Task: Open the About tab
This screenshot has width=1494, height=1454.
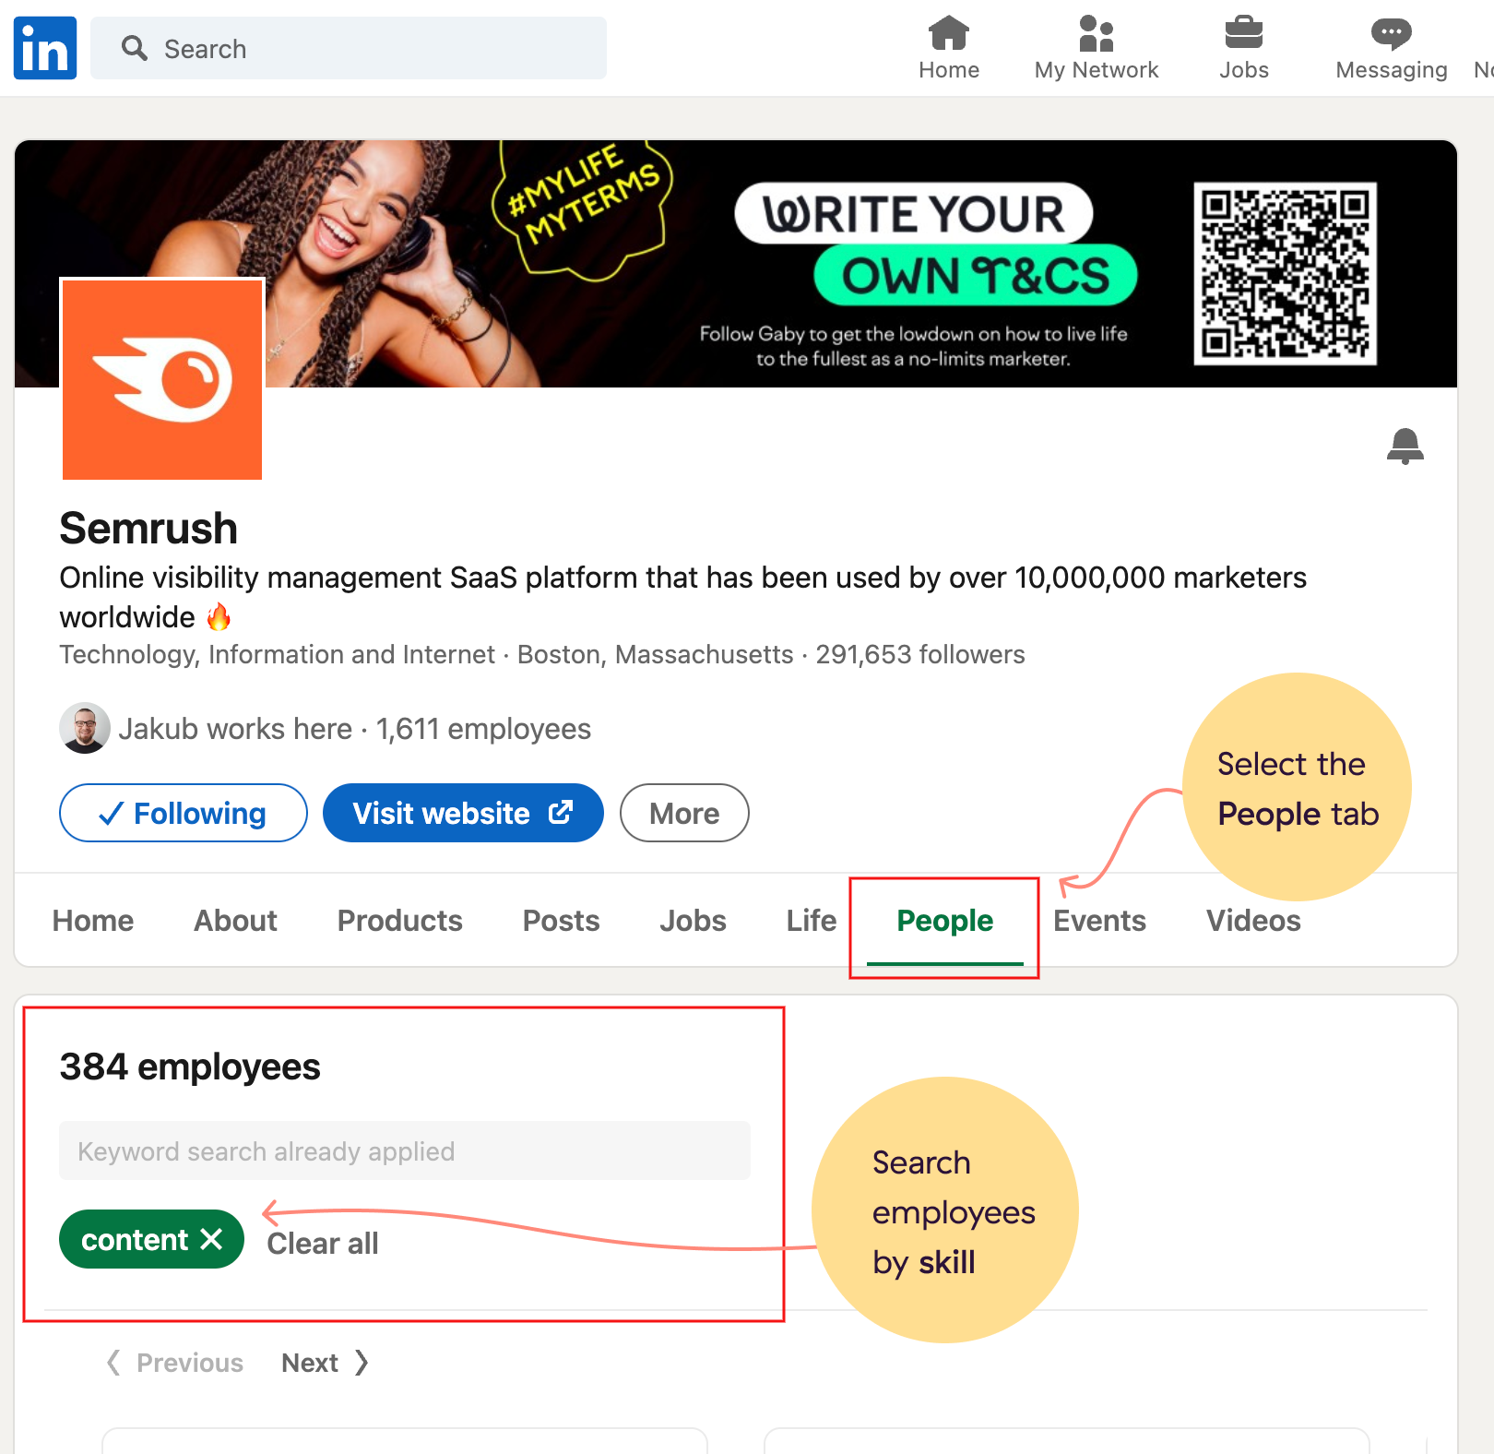Action: [x=235, y=921]
